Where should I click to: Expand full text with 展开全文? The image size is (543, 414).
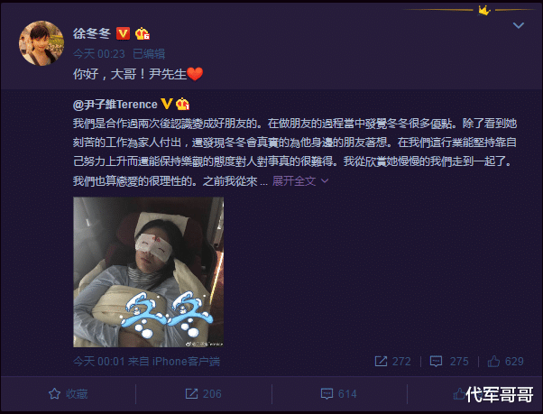[294, 180]
